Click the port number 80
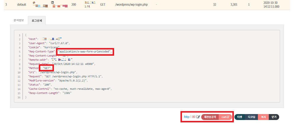 [194, 117]
